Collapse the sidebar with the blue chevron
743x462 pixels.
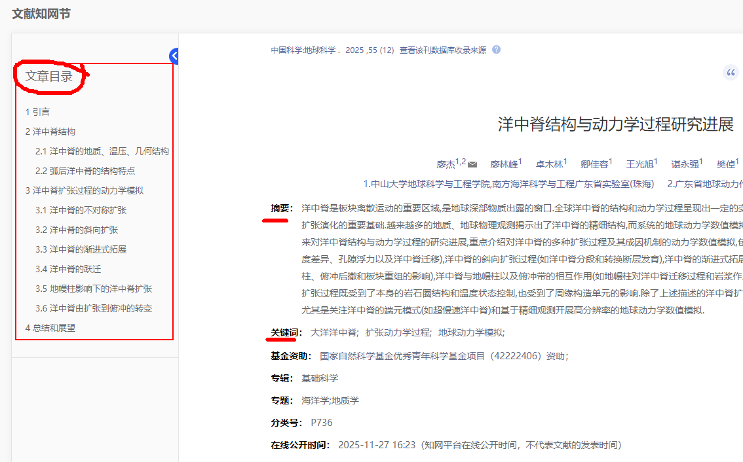(174, 56)
